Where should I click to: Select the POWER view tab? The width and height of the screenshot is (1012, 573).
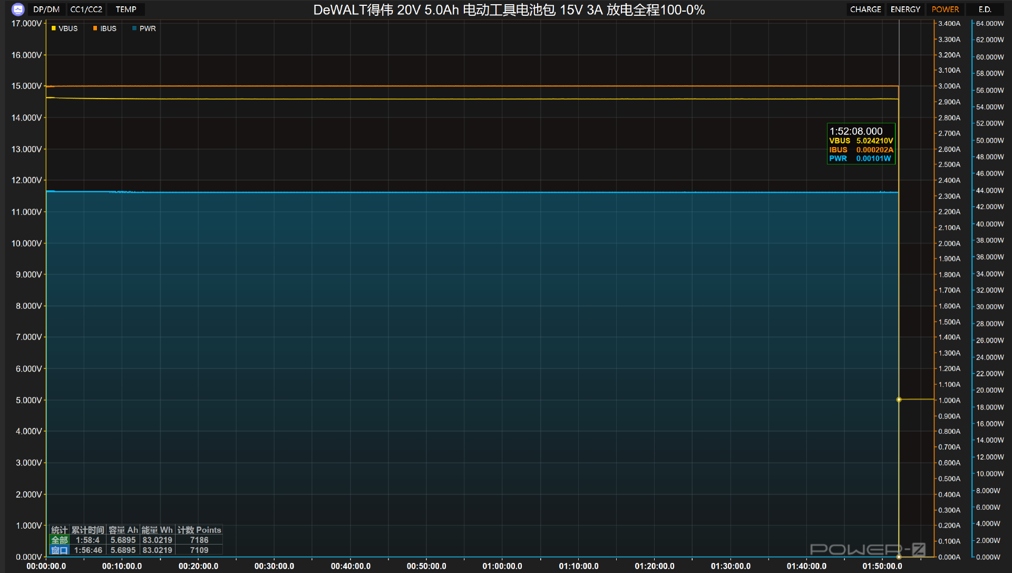945,9
